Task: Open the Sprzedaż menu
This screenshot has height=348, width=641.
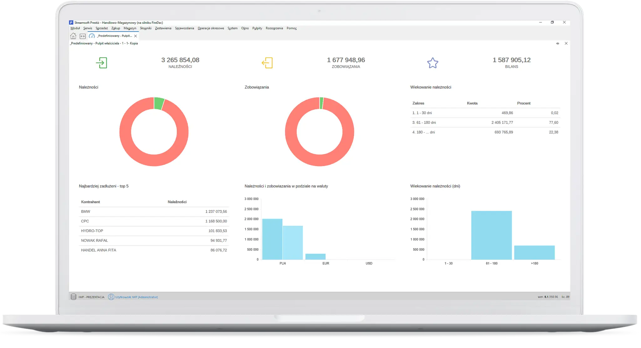Action: point(102,28)
